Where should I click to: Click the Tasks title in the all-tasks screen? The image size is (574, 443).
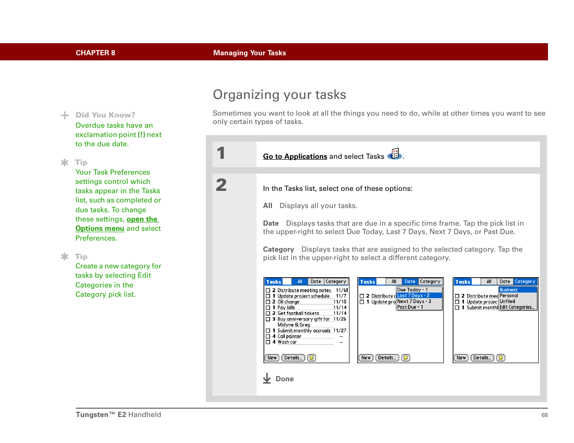[274, 282]
